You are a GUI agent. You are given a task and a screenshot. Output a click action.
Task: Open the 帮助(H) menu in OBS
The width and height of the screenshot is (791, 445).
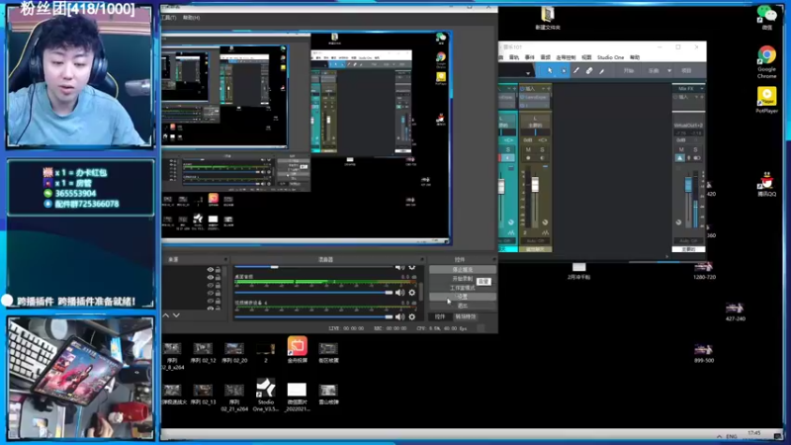(x=191, y=18)
